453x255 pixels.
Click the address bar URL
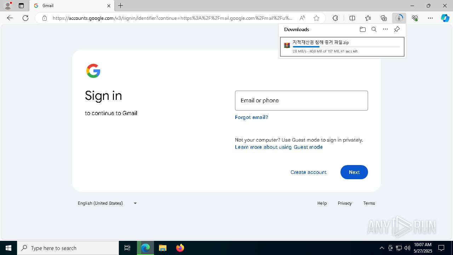[172, 18]
